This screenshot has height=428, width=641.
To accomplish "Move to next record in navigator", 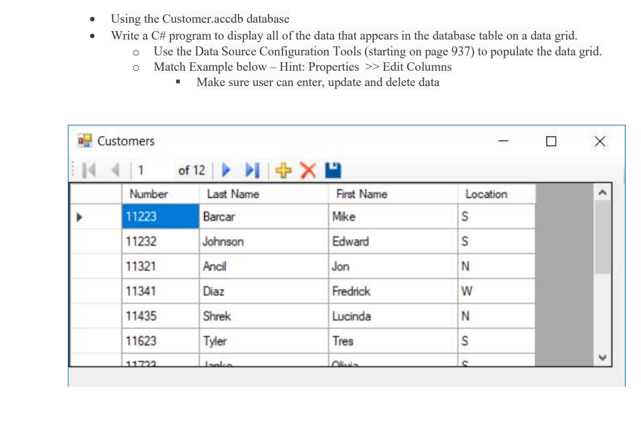I will coord(226,171).
